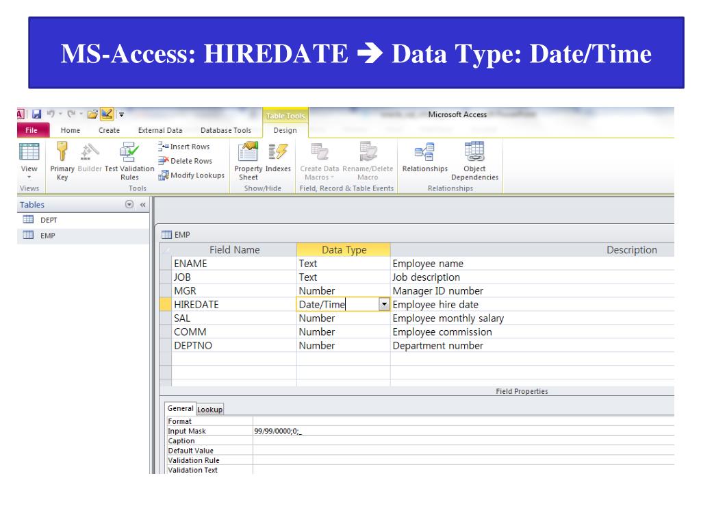701x526 pixels.
Task: Click the Undo icon in quick access toolbar
Action: 51,114
